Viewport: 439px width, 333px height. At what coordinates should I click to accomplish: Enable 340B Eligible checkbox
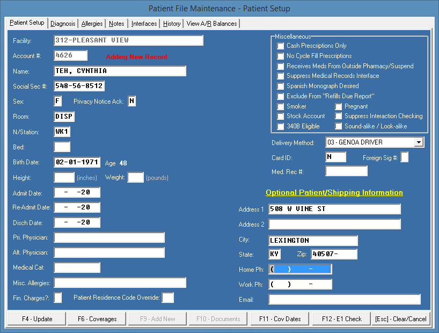coord(281,127)
